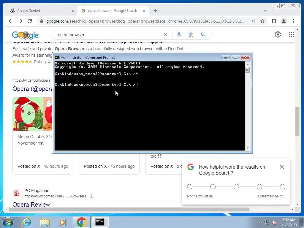Click the horizontal page scrollbar thumb

129,209
